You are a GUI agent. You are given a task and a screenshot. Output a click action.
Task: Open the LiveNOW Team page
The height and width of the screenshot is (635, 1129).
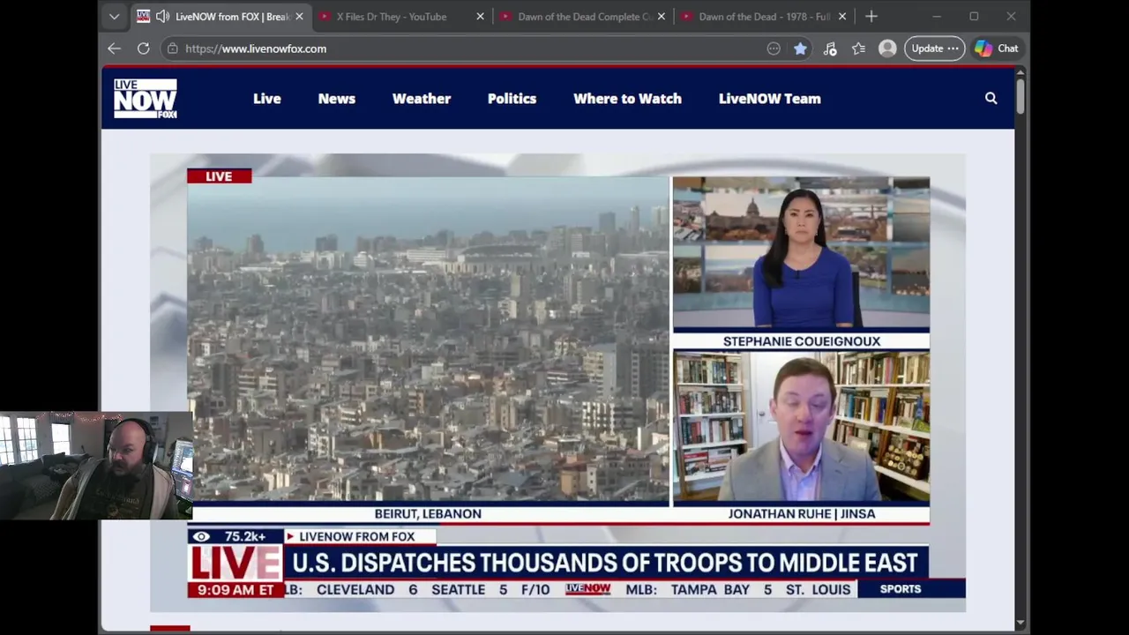tap(769, 99)
